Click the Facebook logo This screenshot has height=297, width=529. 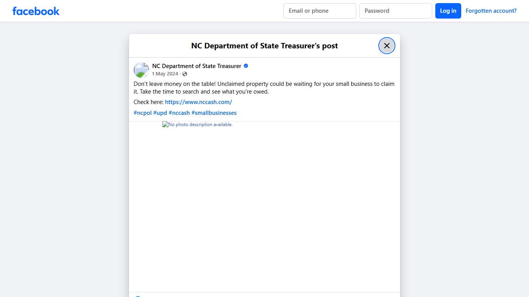(x=36, y=11)
